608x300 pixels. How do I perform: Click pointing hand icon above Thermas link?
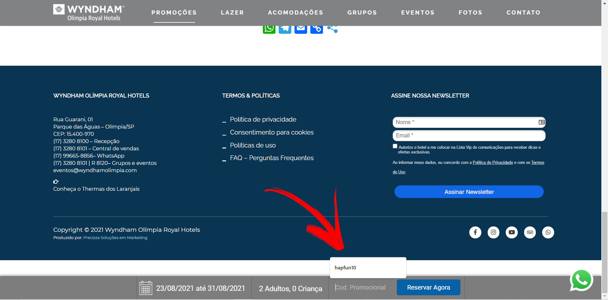click(56, 182)
